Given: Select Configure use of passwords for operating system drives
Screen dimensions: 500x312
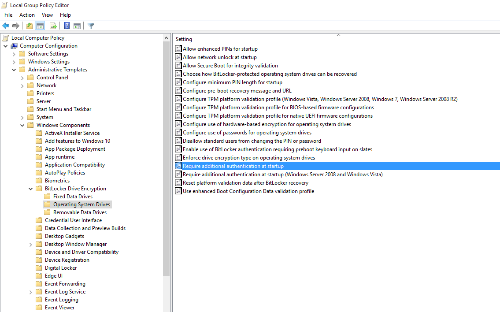Looking at the screenshot, I should [247, 133].
